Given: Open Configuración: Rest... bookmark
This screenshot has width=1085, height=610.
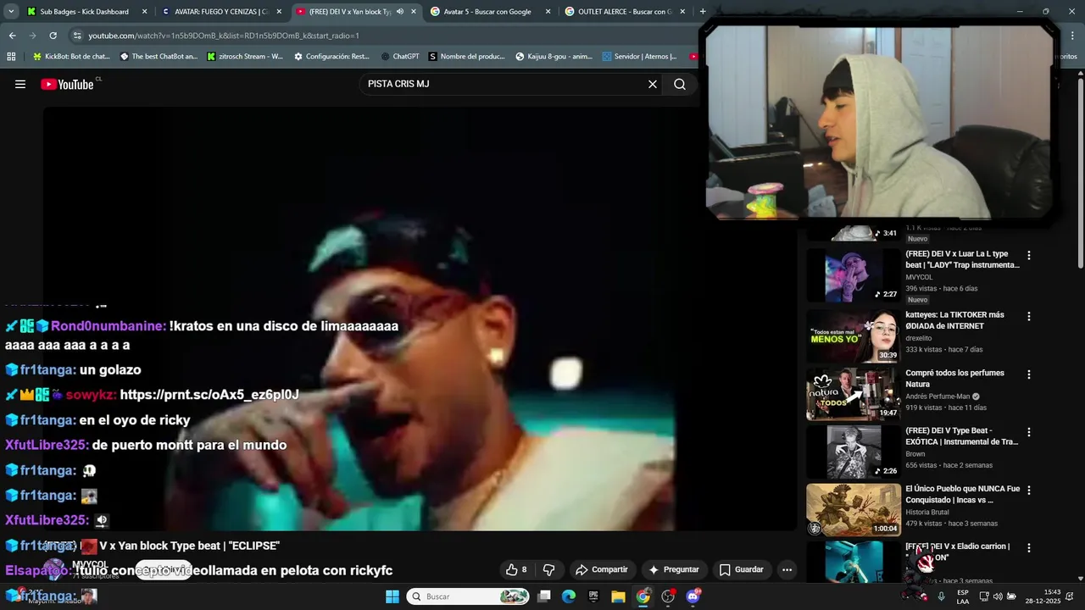Looking at the screenshot, I should point(331,57).
